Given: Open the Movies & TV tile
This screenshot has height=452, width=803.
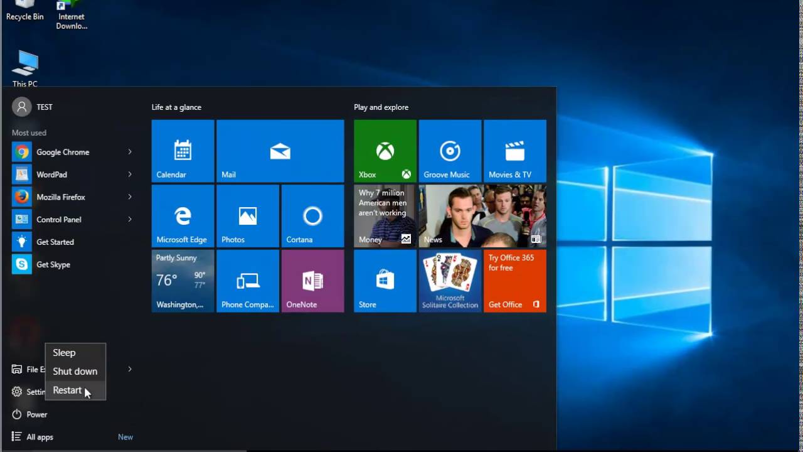Looking at the screenshot, I should point(514,151).
